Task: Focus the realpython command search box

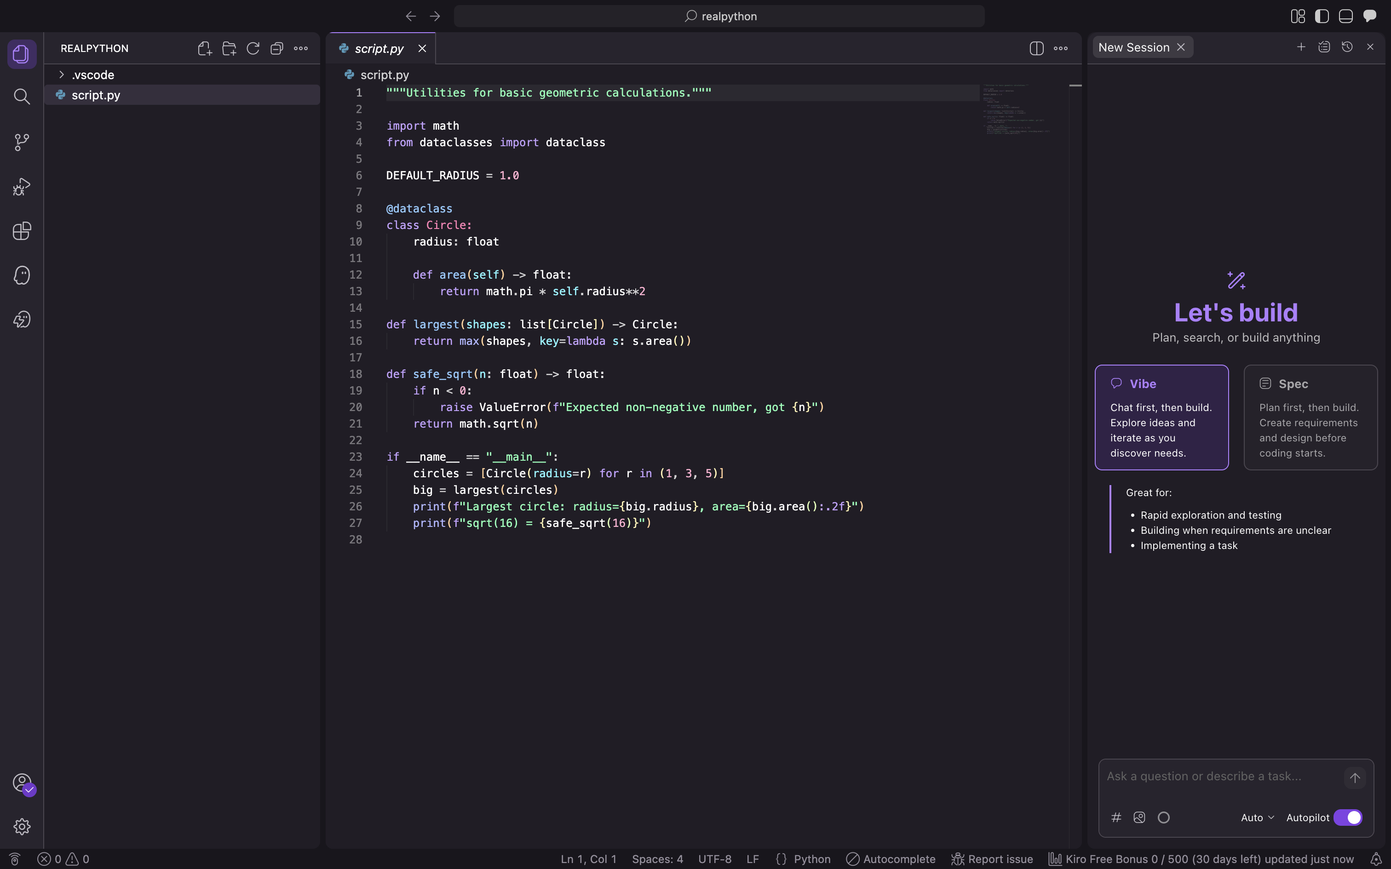Action: pos(719,16)
